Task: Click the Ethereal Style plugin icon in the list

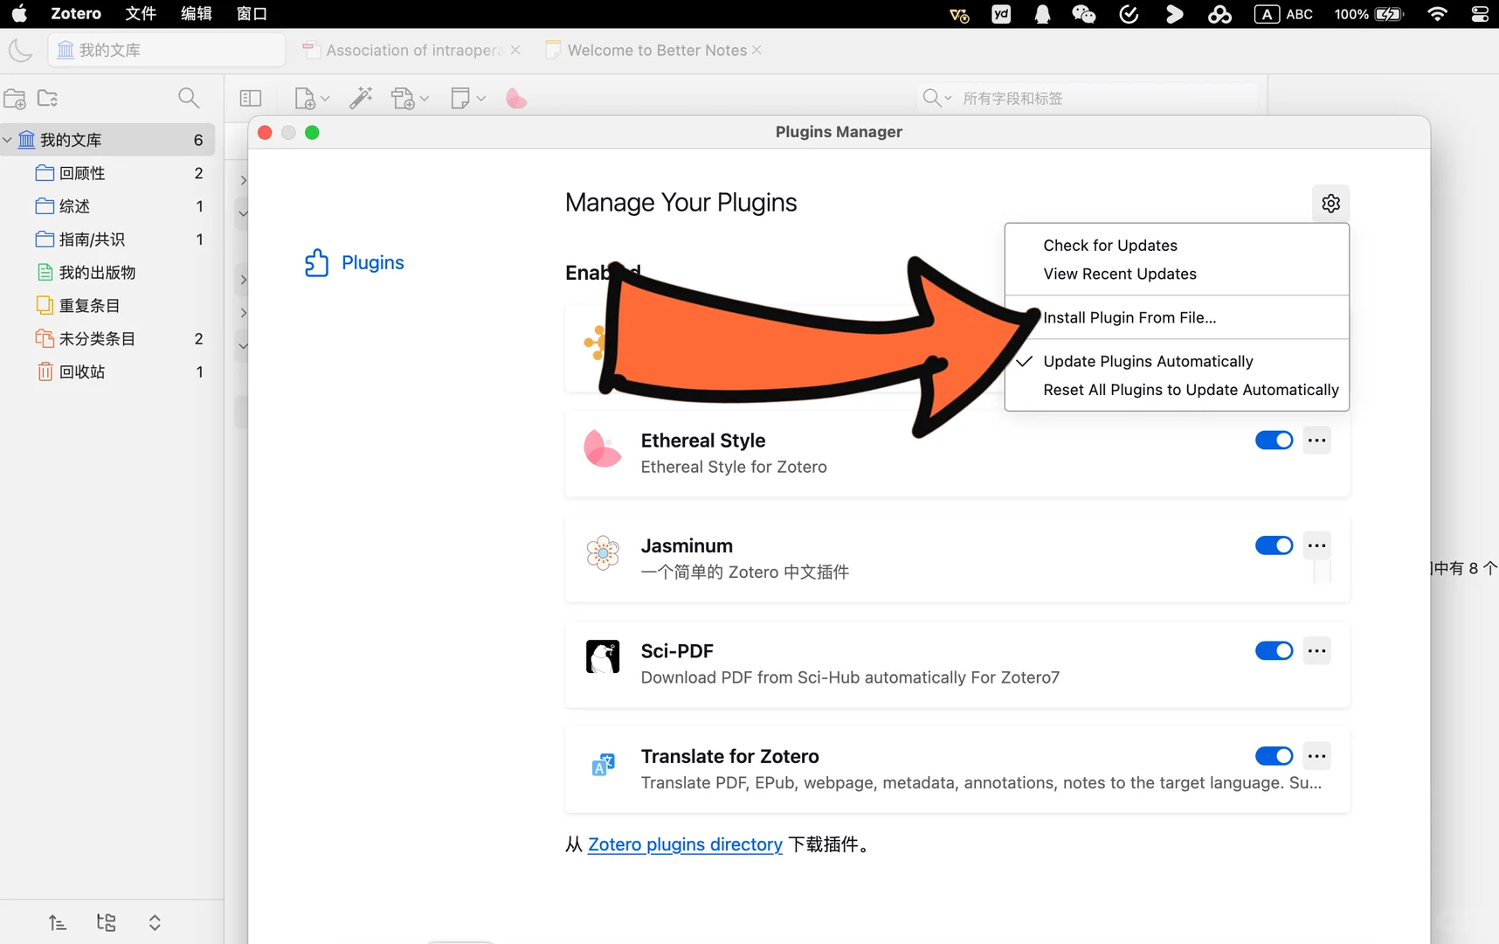Action: point(603,448)
